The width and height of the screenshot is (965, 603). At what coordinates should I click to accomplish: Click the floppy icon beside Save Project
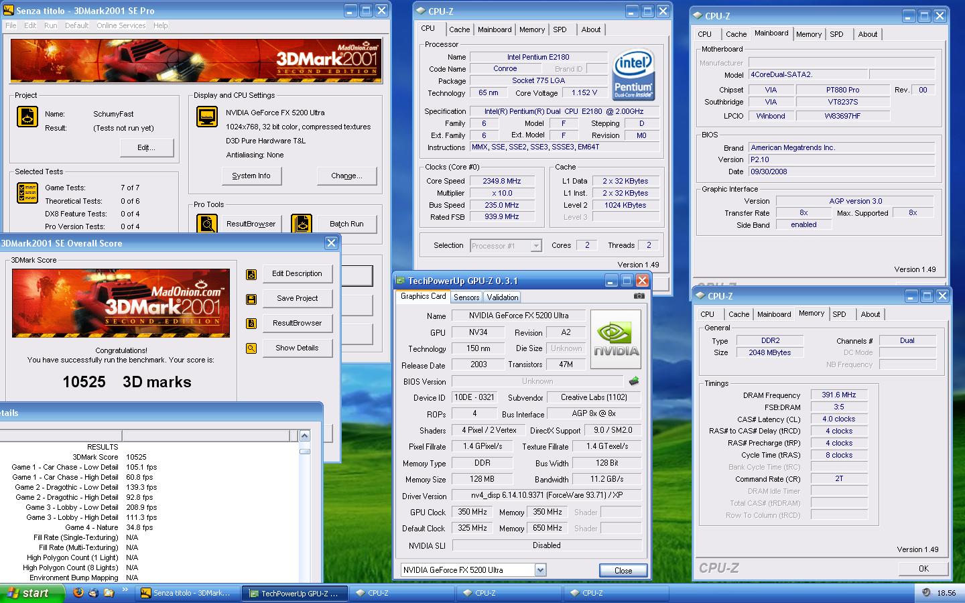(251, 299)
